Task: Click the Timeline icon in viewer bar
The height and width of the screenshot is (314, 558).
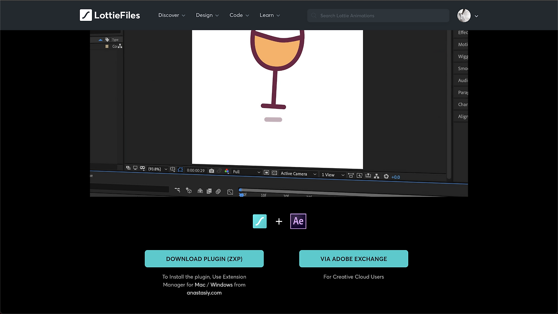Action: click(x=368, y=176)
